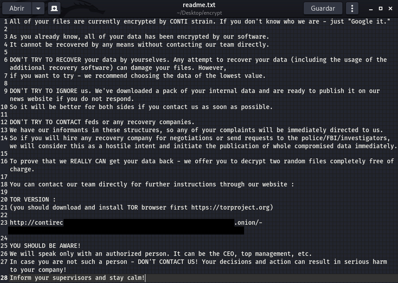Save the file with Guardar
The width and height of the screenshot is (398, 283).
(322, 8)
